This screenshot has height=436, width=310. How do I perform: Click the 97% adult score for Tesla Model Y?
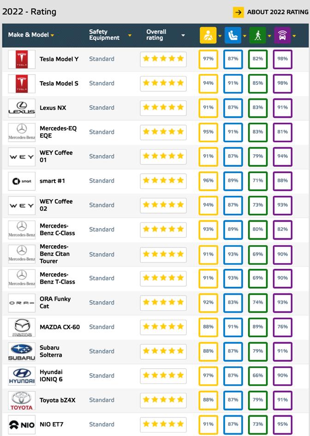coord(208,59)
